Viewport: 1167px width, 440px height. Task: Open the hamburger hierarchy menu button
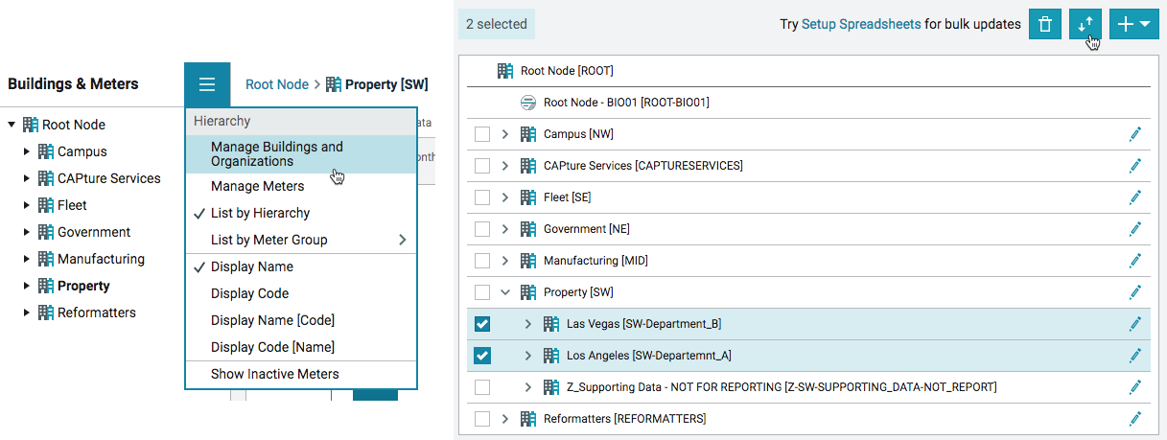(x=207, y=84)
